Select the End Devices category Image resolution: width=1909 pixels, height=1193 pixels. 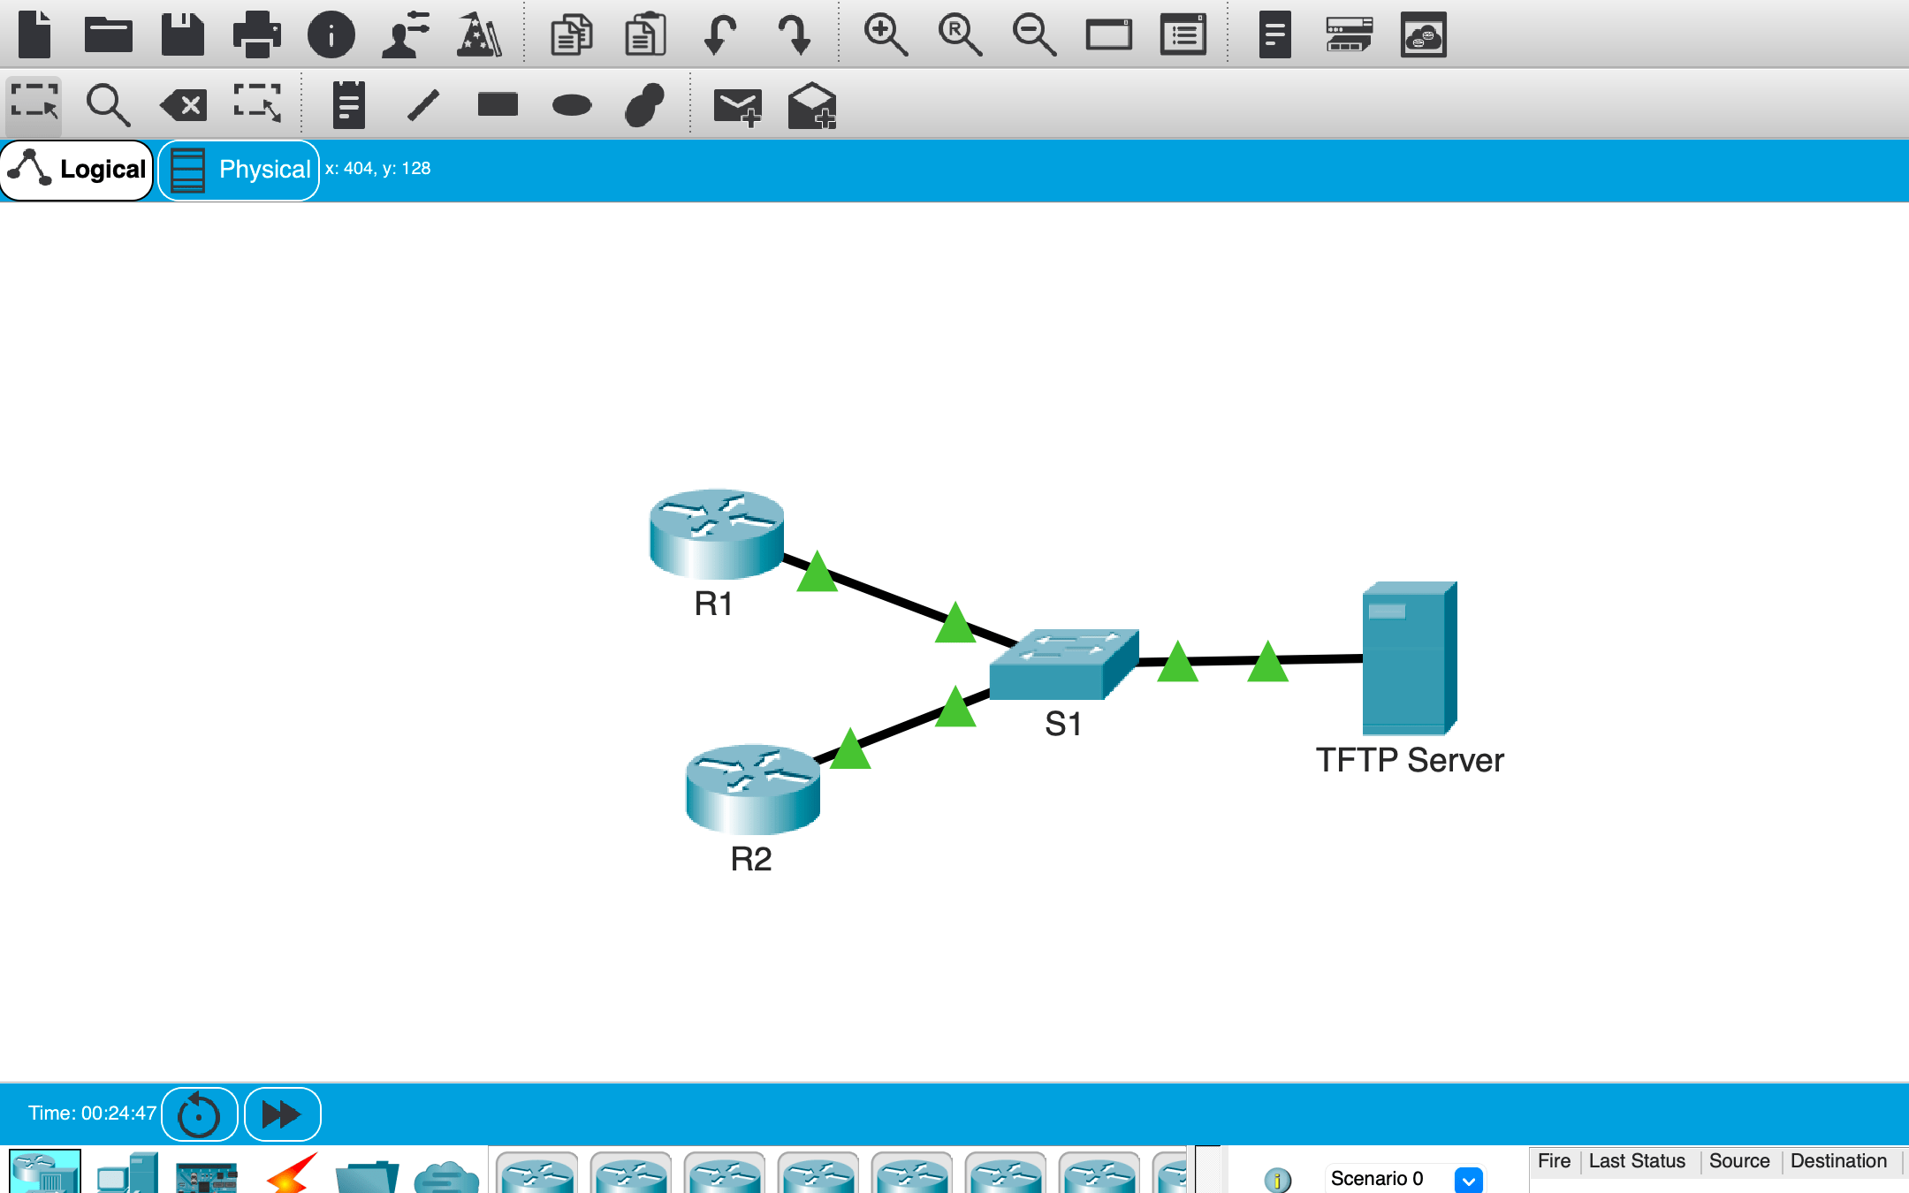point(127,1174)
